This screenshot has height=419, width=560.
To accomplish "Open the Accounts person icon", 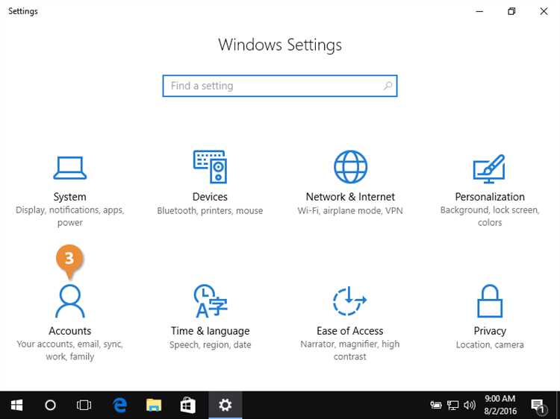I will tap(69, 301).
